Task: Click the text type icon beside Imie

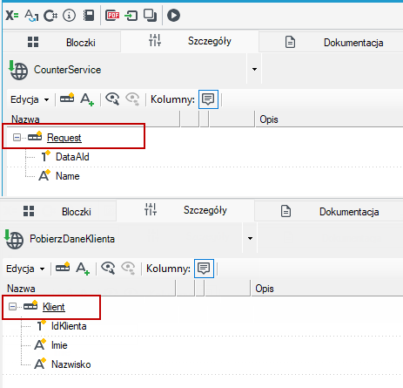Action: click(x=40, y=344)
